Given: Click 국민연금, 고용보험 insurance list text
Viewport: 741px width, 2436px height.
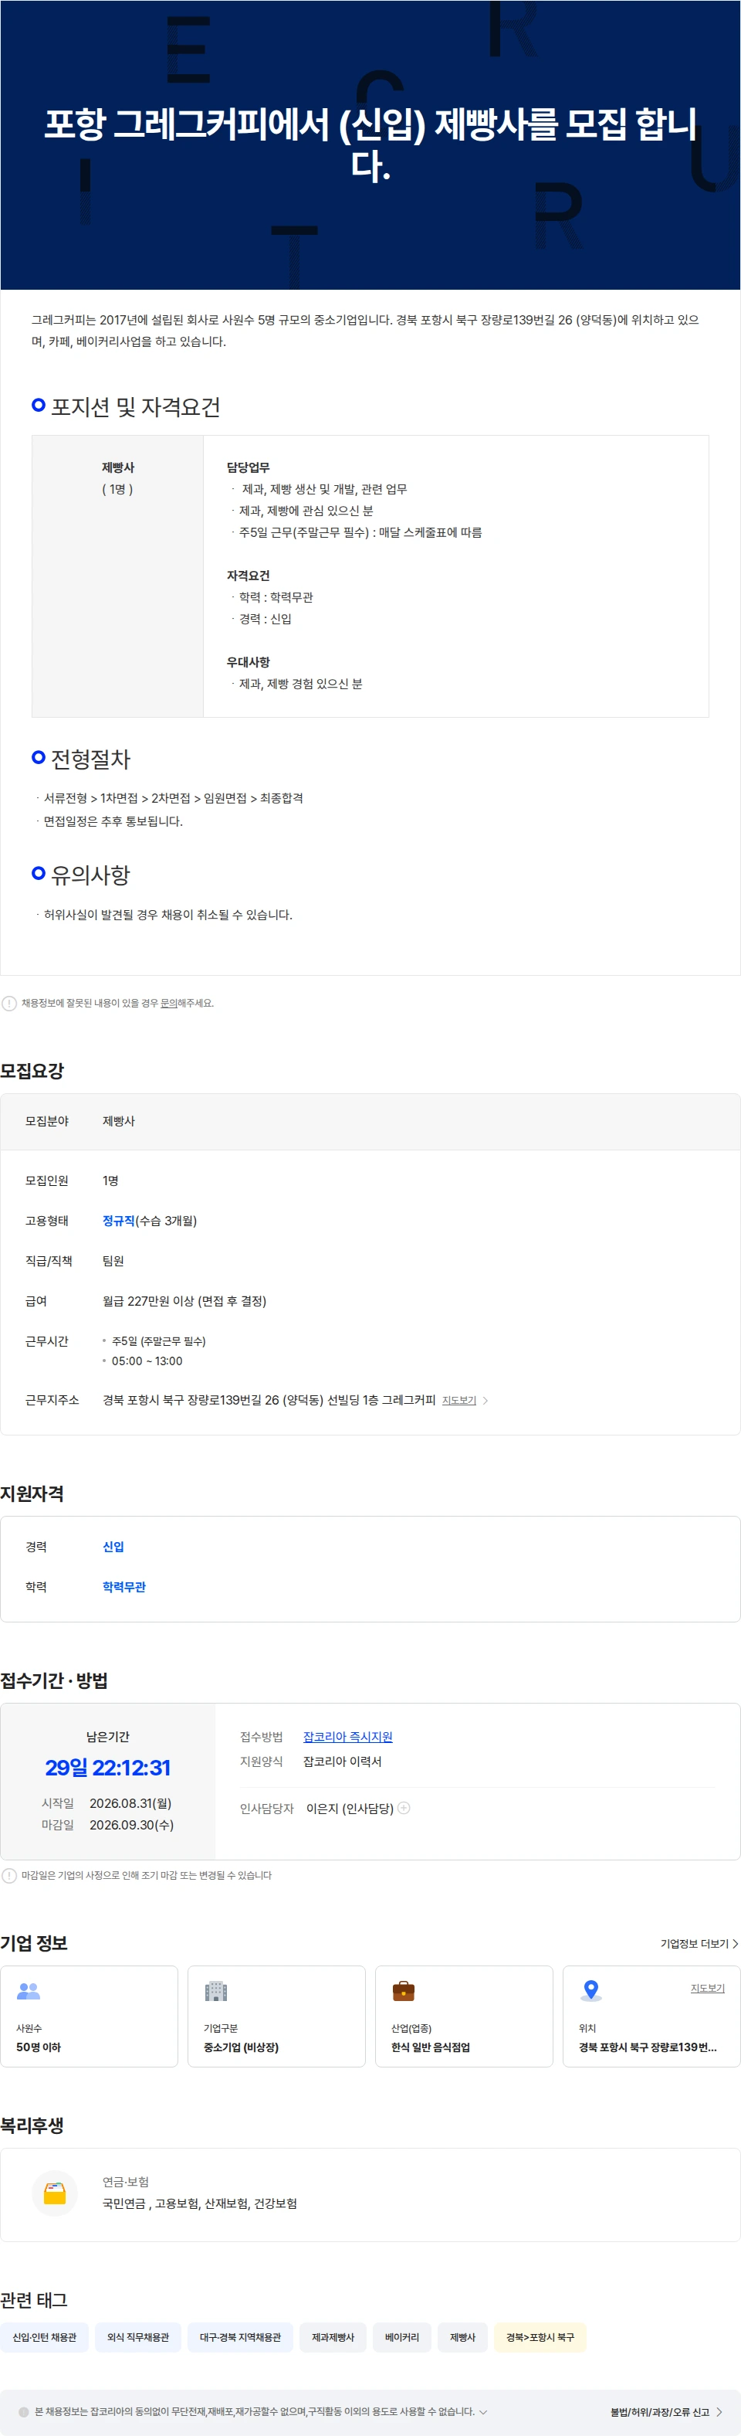Looking at the screenshot, I should tap(199, 2203).
